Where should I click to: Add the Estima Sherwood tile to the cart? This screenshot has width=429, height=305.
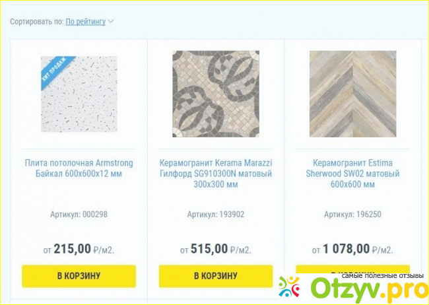pyautogui.click(x=352, y=269)
